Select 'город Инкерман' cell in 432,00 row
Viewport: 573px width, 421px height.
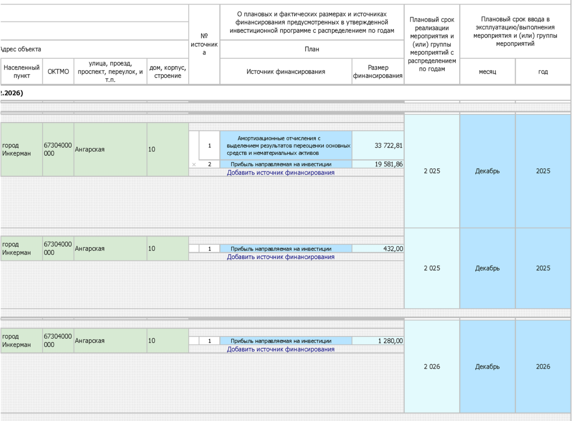22,249
